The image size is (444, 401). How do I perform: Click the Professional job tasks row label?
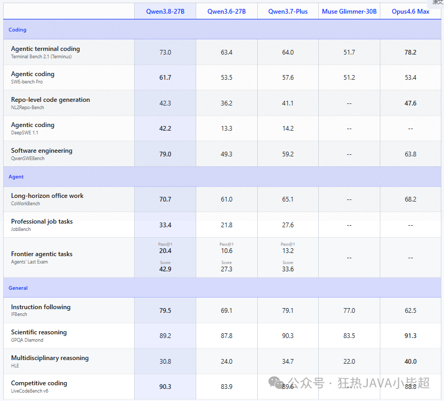pyautogui.click(x=42, y=221)
